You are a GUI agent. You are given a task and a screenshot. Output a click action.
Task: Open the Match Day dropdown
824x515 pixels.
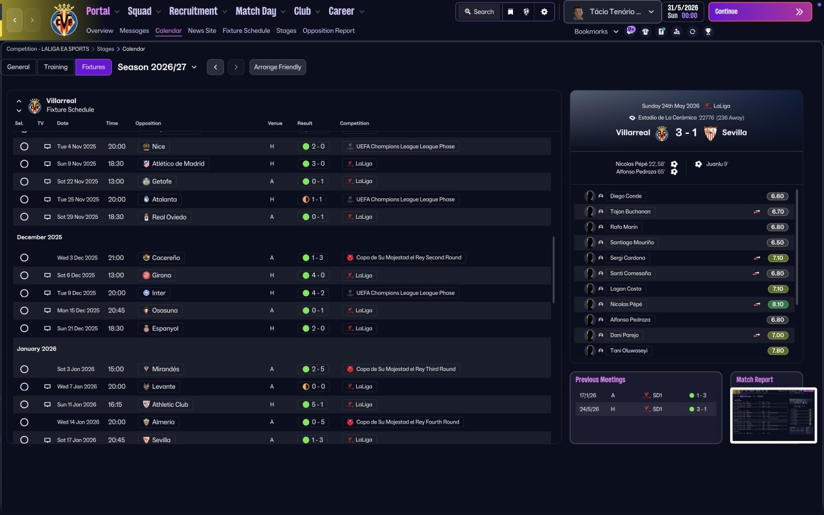click(261, 11)
